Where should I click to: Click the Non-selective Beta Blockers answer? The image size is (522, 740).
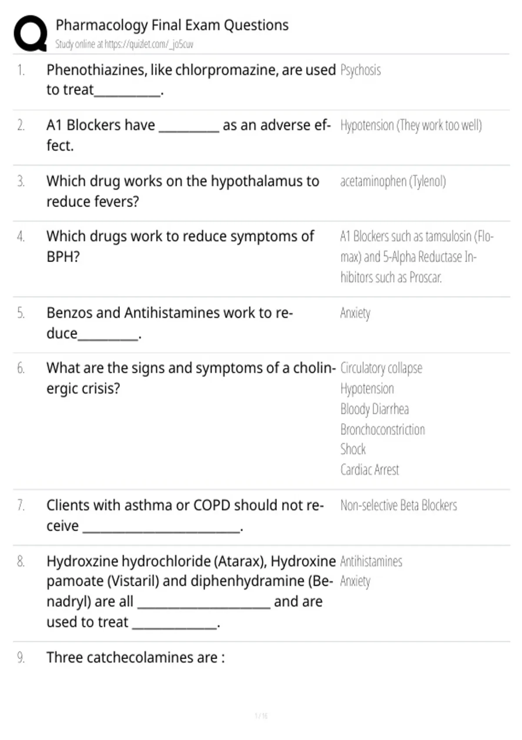click(398, 505)
